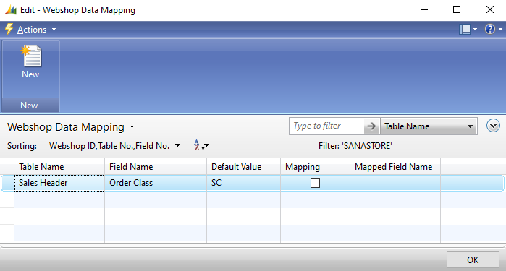Click the empty Mapped Field Name cell for Sales Header

pyautogui.click(x=395, y=183)
